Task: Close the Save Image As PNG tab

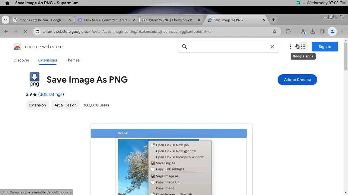Action: point(264,20)
